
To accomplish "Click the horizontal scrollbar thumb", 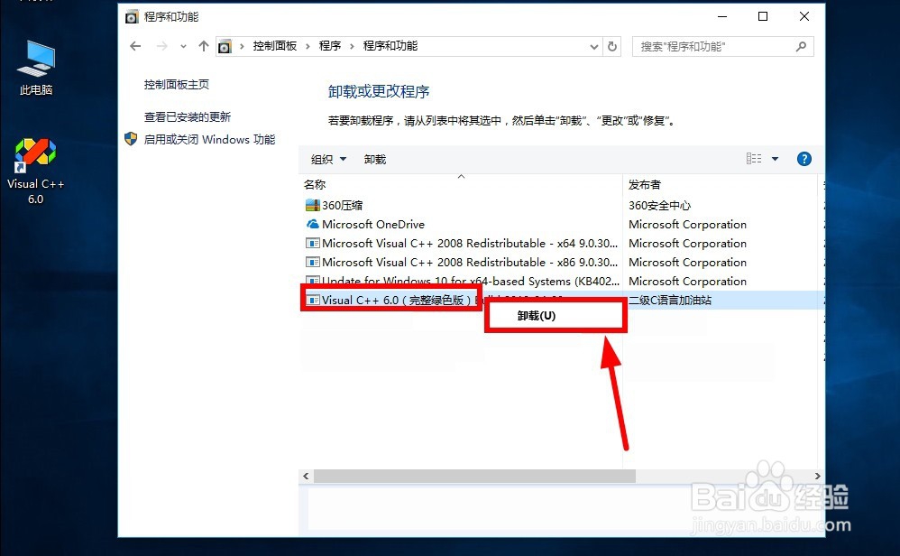I will point(474,476).
